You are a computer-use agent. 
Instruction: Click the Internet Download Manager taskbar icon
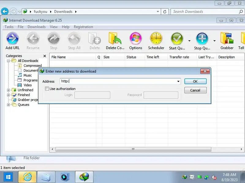(x=84, y=177)
